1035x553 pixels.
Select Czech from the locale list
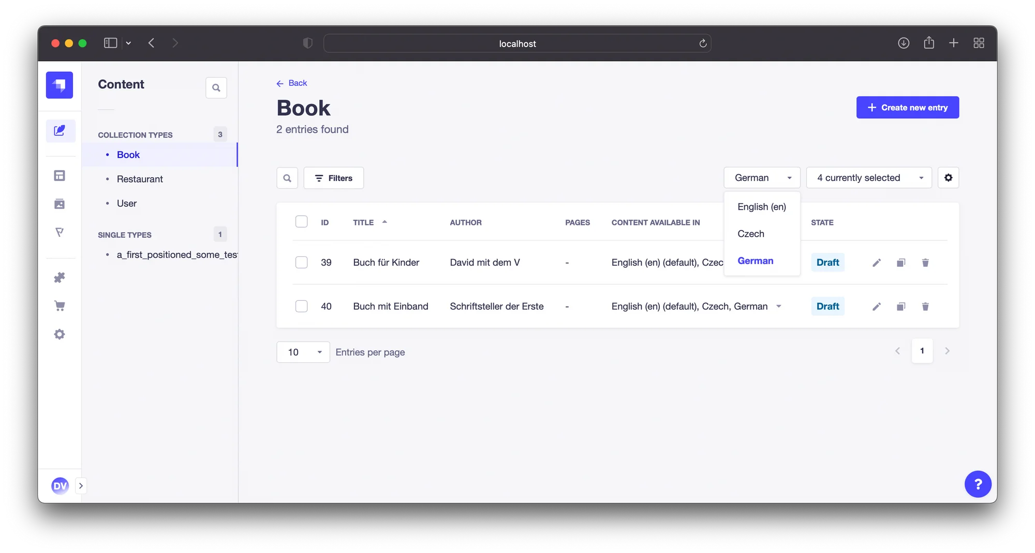(751, 234)
